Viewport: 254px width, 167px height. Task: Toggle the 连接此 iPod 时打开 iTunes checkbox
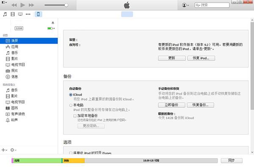pyautogui.click(x=71, y=153)
